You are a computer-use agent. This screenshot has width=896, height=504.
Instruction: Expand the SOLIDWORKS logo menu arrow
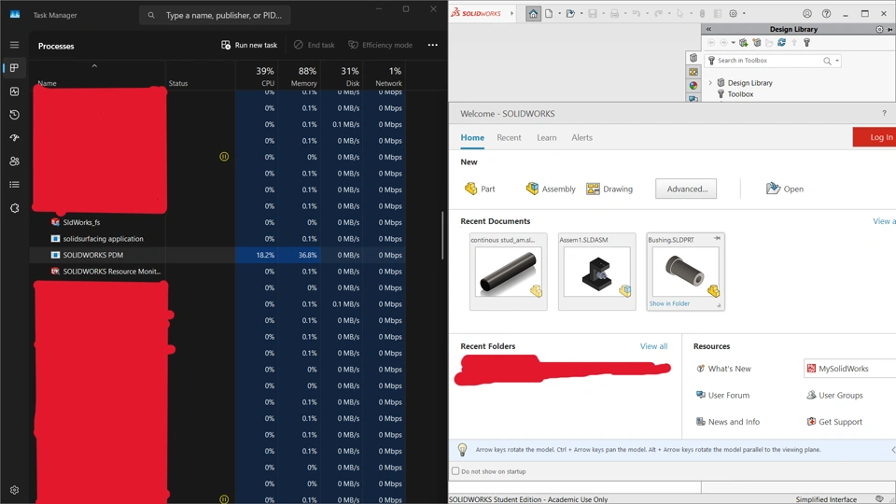[511, 13]
